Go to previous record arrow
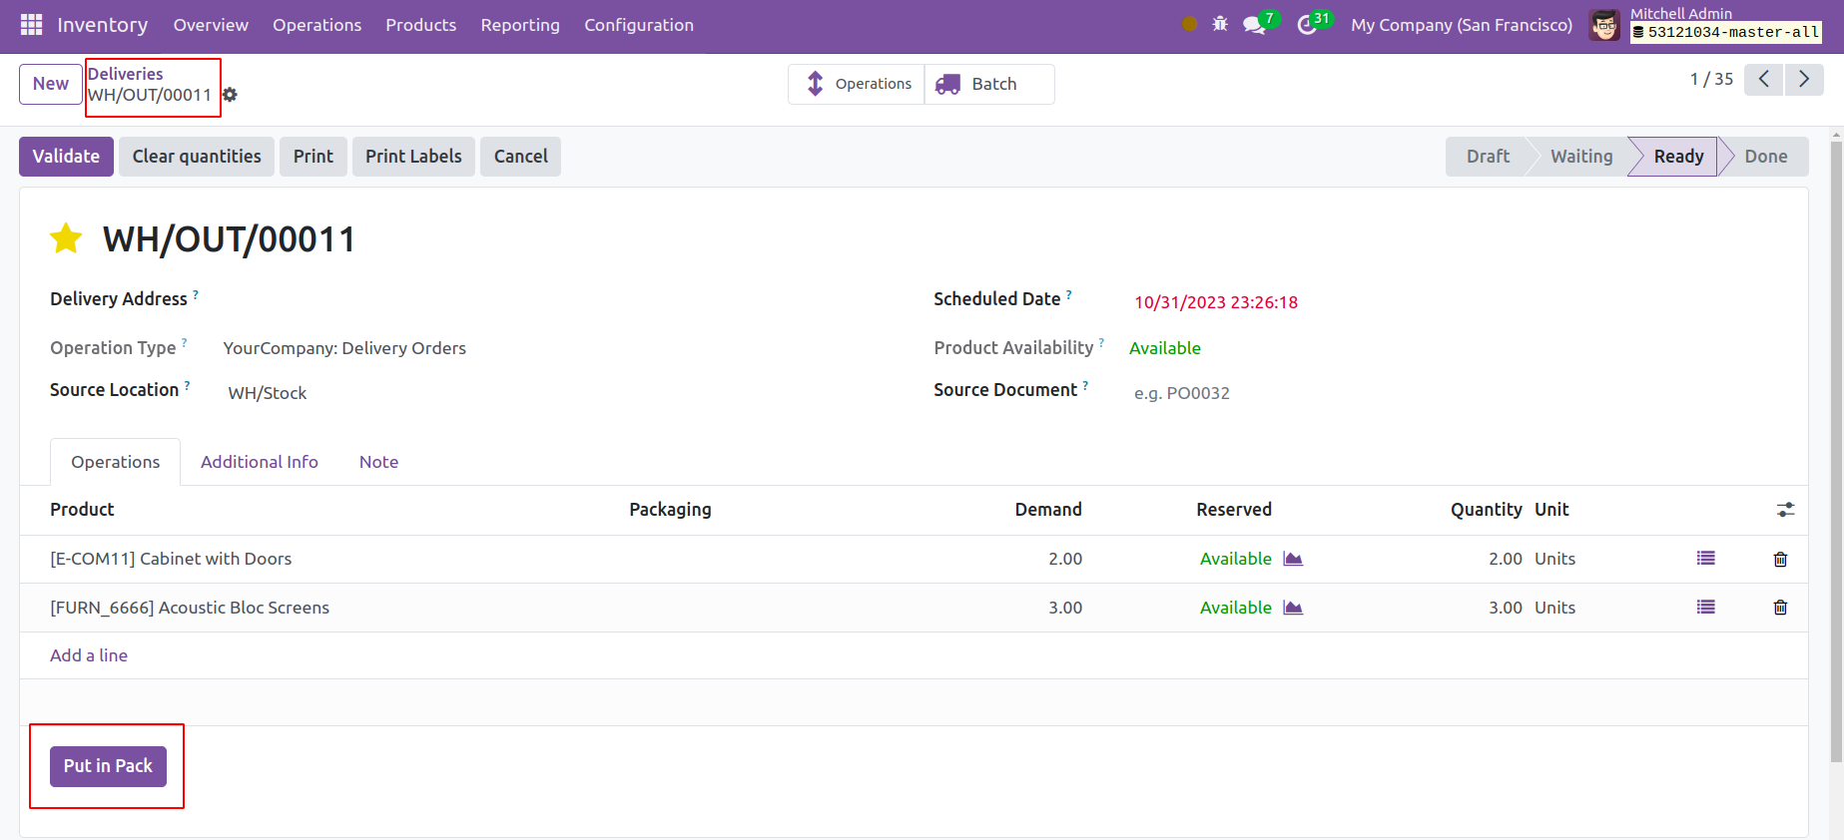1844x840 pixels. pos(1763,80)
